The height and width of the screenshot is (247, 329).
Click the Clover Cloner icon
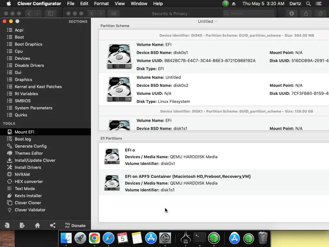[10, 203]
